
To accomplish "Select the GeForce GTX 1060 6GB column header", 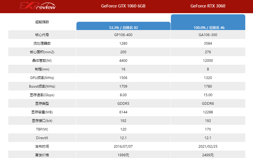I will [x=123, y=6].
